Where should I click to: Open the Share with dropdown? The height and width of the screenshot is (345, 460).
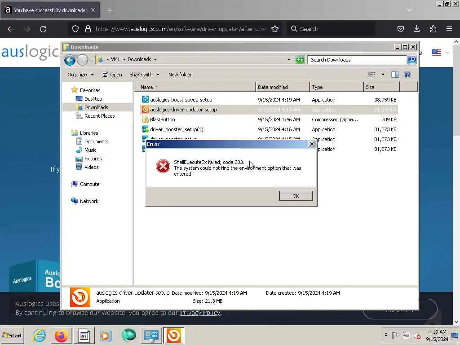tap(144, 75)
